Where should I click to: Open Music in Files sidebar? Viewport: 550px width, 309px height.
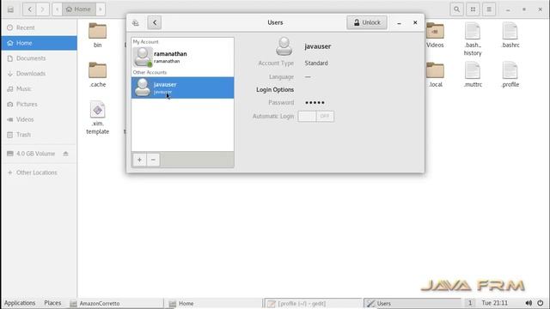pos(39,89)
